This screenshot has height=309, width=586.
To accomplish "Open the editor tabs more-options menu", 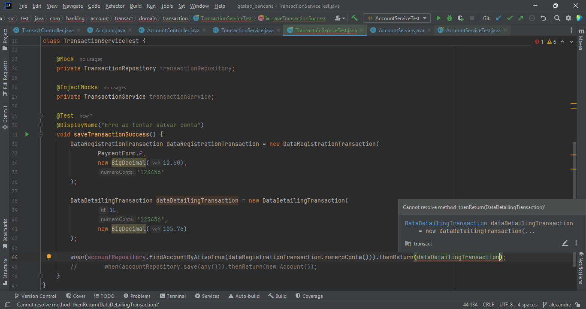I will tap(571, 30).
